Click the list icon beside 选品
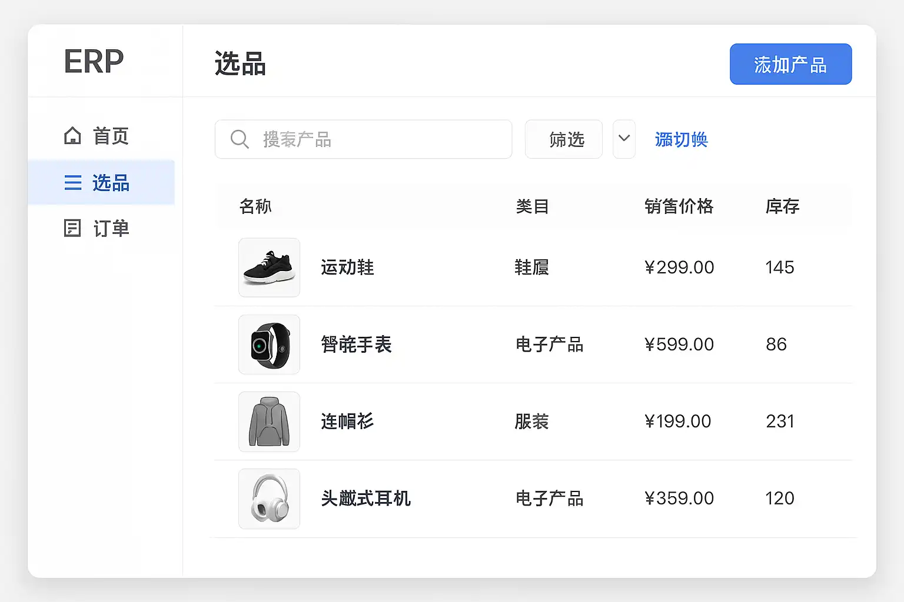Viewport: 904px width, 602px height. (73, 183)
